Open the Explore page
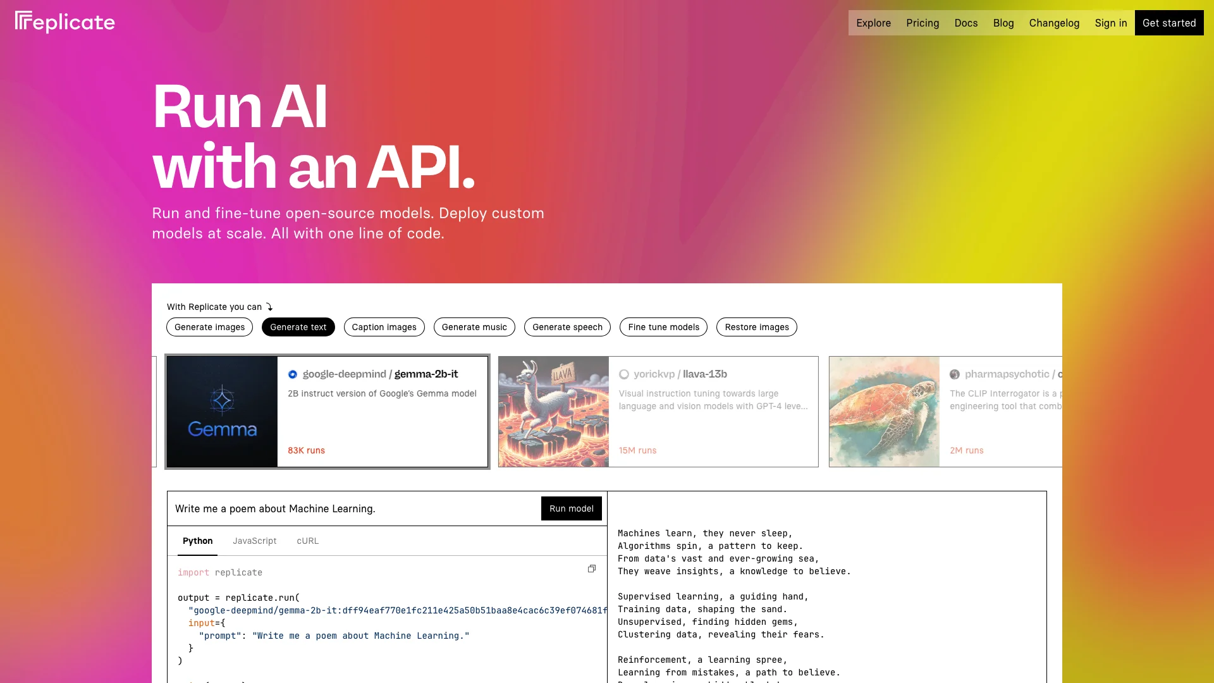 pos(873,23)
